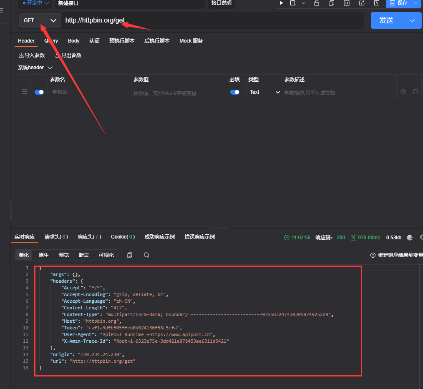Expand the chevron beside the document icon
The width and height of the screenshot is (423, 389).
(x=304, y=3)
